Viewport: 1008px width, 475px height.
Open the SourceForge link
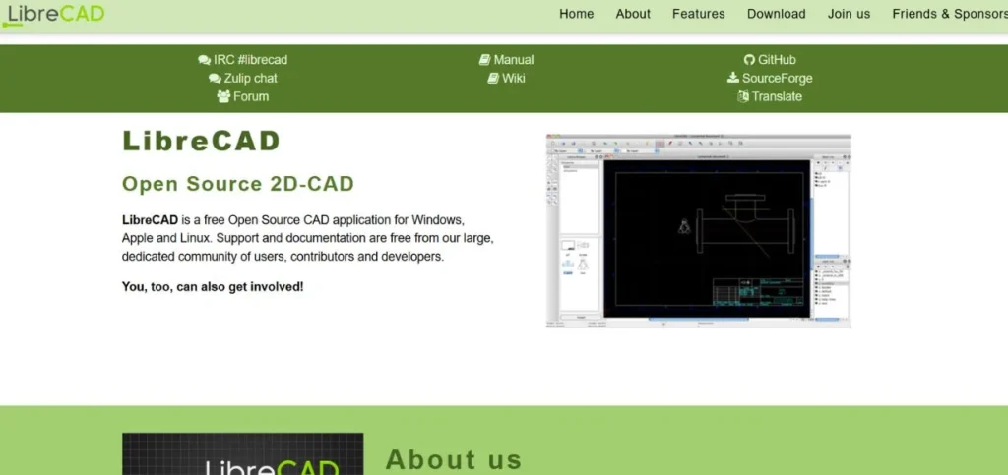click(x=778, y=79)
